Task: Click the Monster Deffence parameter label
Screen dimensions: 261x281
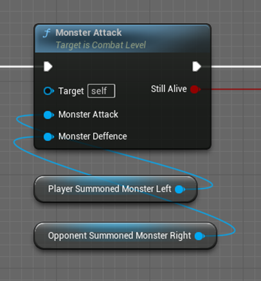Action: pos(93,136)
